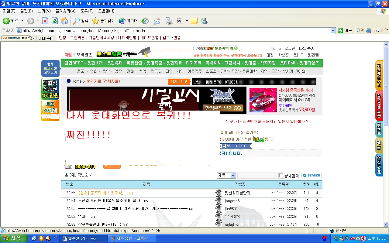Click in the board search text field
The image size is (389, 243).
(257, 176)
